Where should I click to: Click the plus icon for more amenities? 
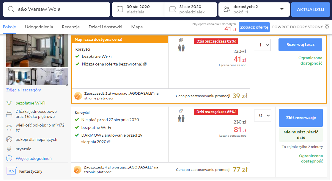click(9, 158)
